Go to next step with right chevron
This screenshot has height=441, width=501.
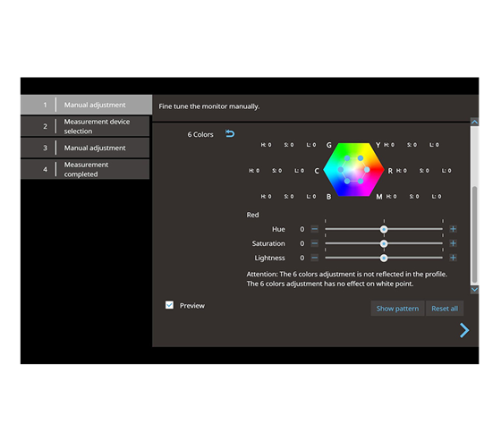point(464,330)
